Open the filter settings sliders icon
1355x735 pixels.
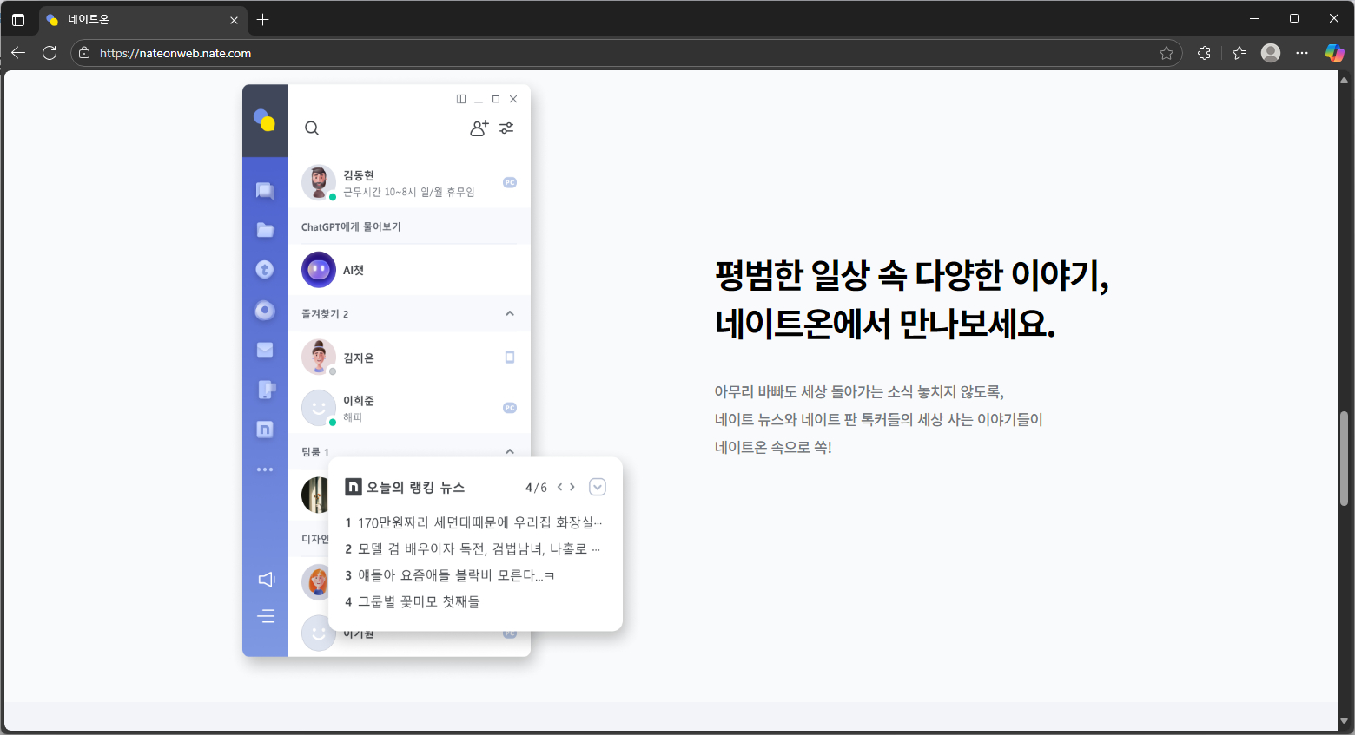click(506, 128)
